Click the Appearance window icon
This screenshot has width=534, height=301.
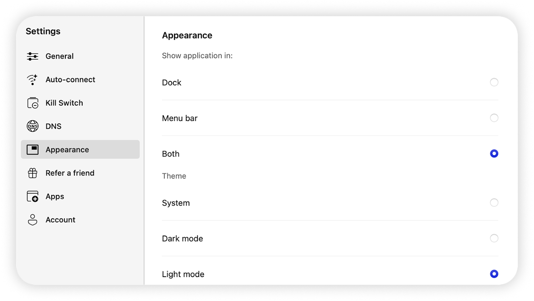tap(33, 150)
